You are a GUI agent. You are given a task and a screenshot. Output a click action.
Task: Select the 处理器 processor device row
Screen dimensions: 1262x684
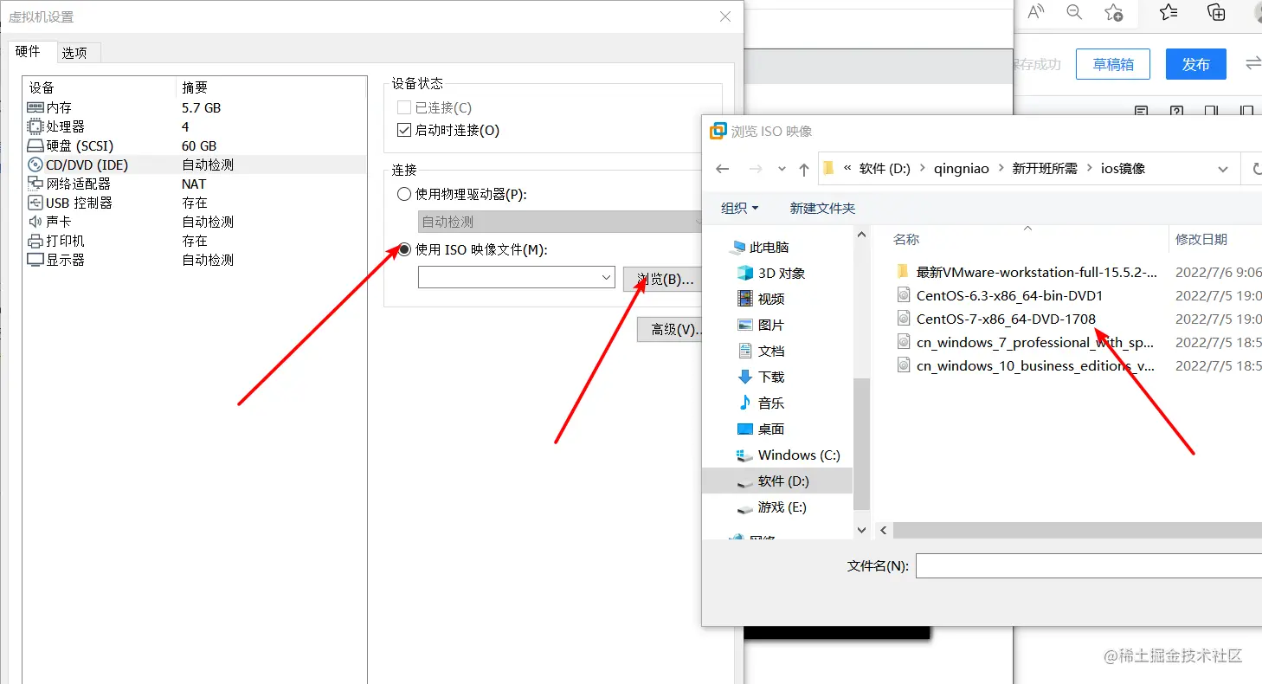tap(196, 126)
